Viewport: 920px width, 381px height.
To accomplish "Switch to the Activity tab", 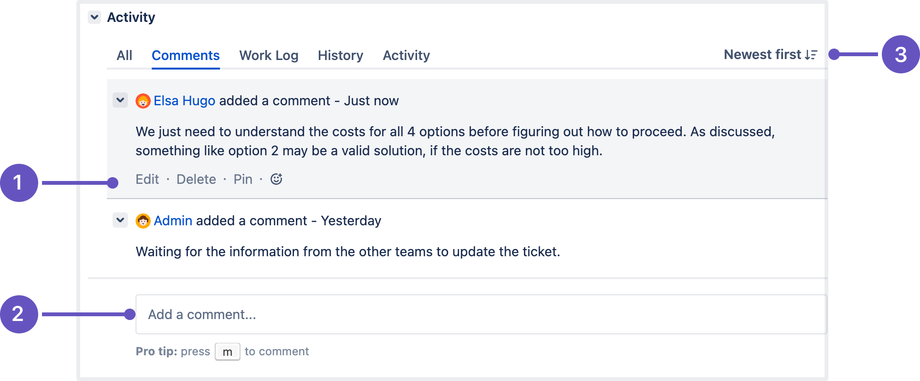I will coord(406,55).
